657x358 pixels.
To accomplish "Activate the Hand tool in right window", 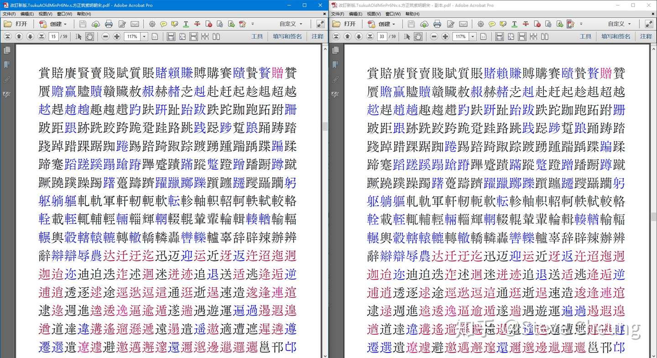I will pyautogui.click(x=418, y=36).
